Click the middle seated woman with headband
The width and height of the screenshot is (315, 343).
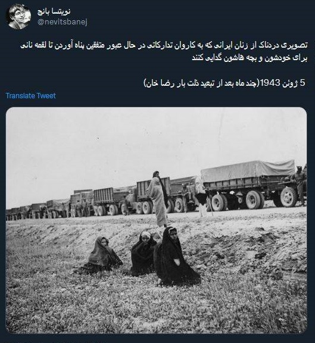tap(143, 253)
